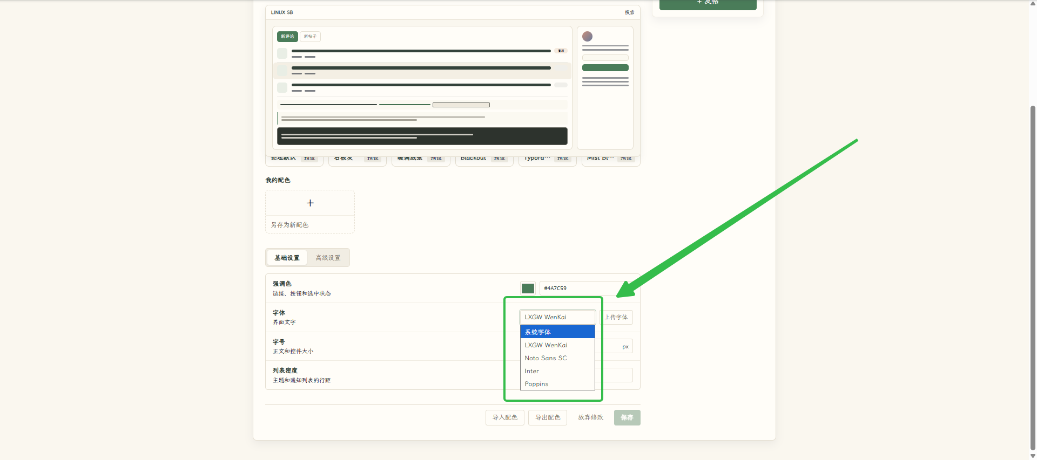Select the 新评论 tab in the preview
The height and width of the screenshot is (460, 1037).
pos(287,37)
